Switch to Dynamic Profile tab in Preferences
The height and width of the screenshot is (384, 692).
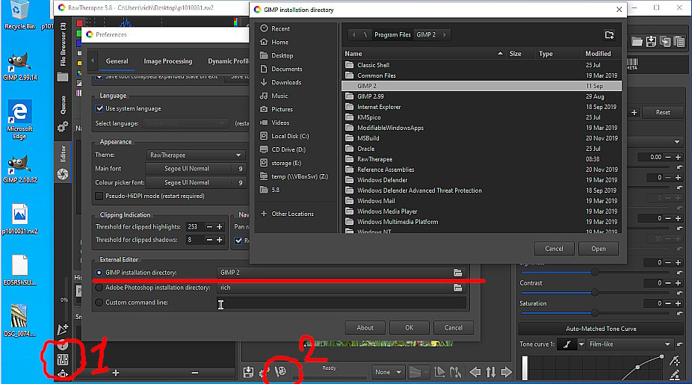[x=228, y=61]
